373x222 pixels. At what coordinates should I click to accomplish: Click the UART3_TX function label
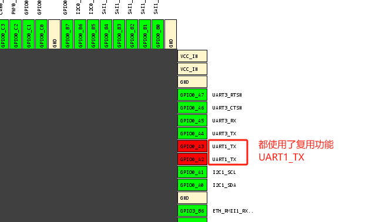[224, 134]
